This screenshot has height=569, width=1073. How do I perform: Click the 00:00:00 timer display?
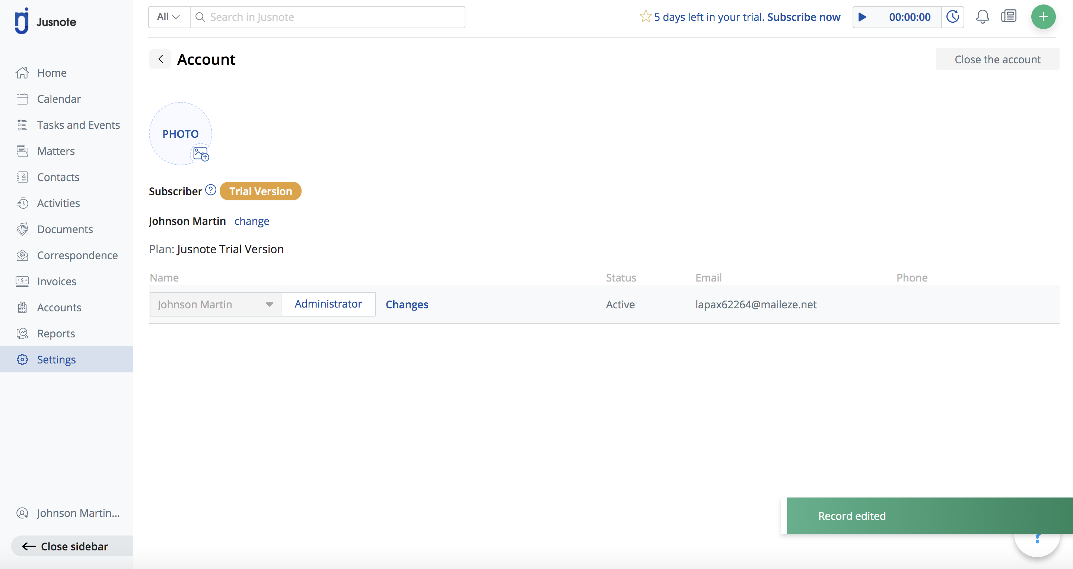click(x=909, y=17)
